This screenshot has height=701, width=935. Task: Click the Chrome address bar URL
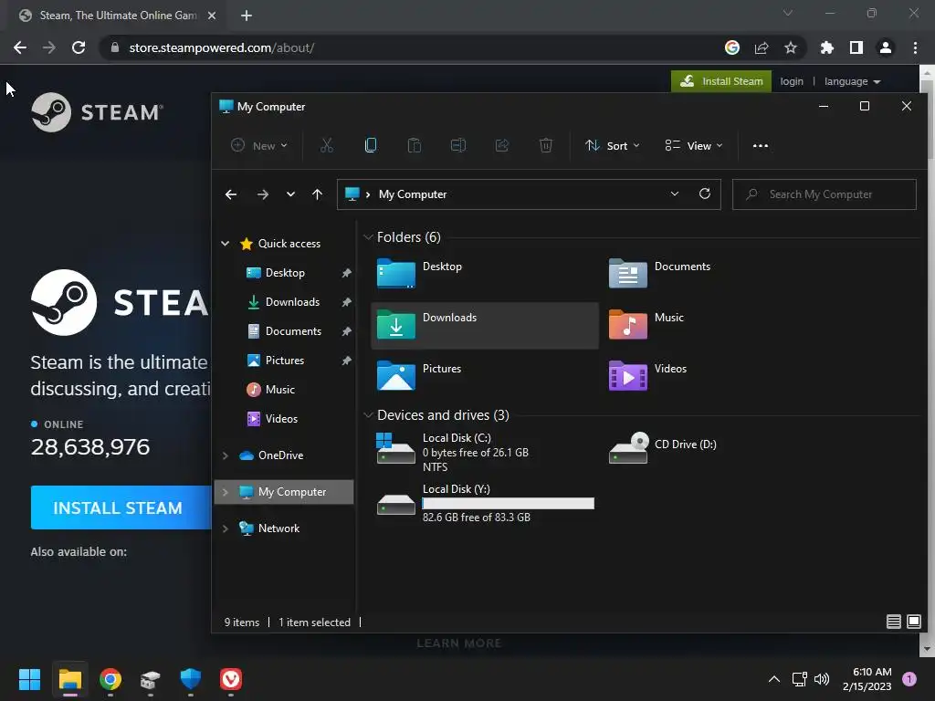[221, 47]
